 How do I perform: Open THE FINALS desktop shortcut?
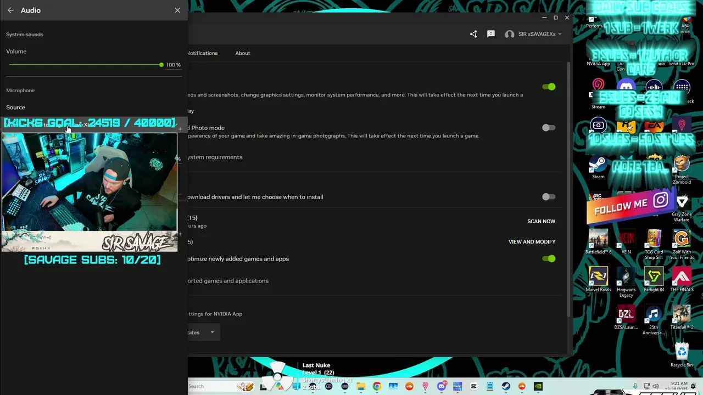point(682,279)
